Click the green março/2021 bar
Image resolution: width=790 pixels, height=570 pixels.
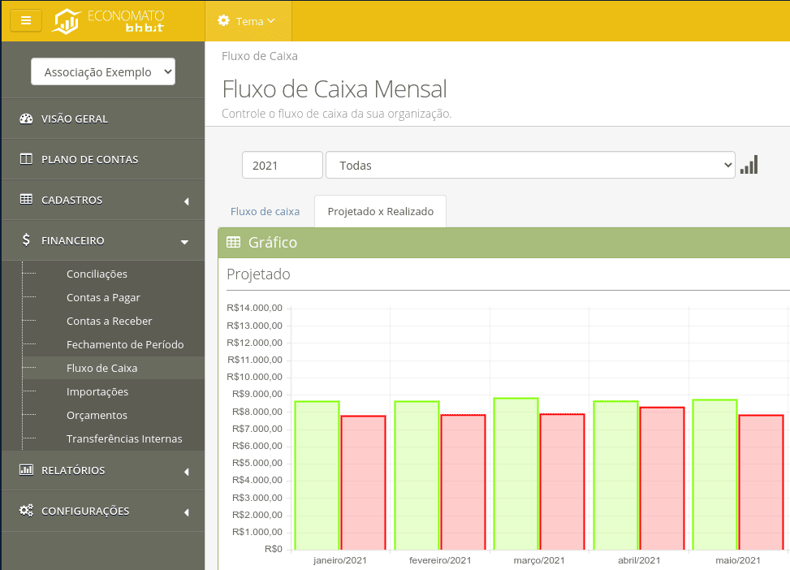point(516,473)
